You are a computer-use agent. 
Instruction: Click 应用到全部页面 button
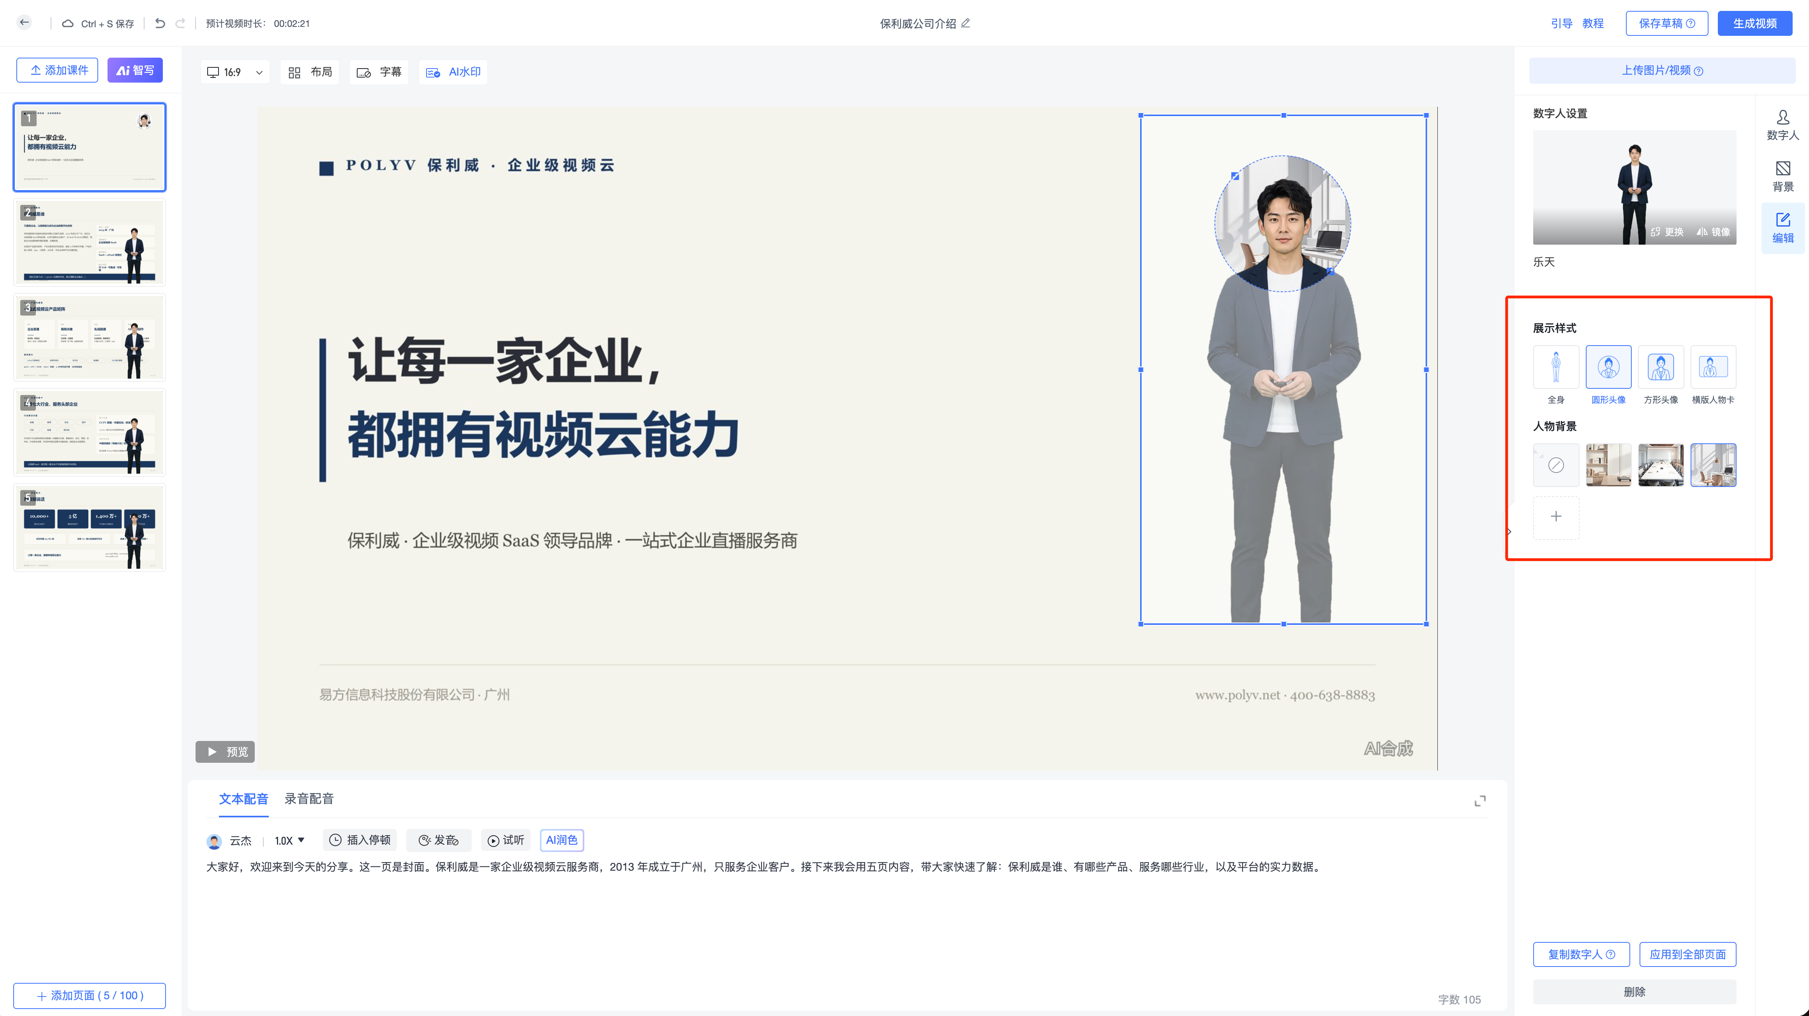1687,954
